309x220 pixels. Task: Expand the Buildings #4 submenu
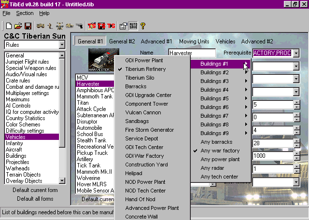[221, 90]
